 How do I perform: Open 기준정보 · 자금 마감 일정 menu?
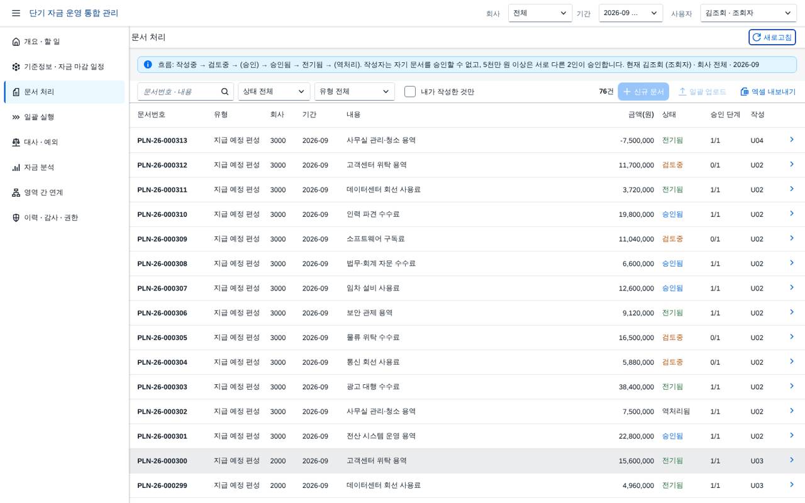64,67
